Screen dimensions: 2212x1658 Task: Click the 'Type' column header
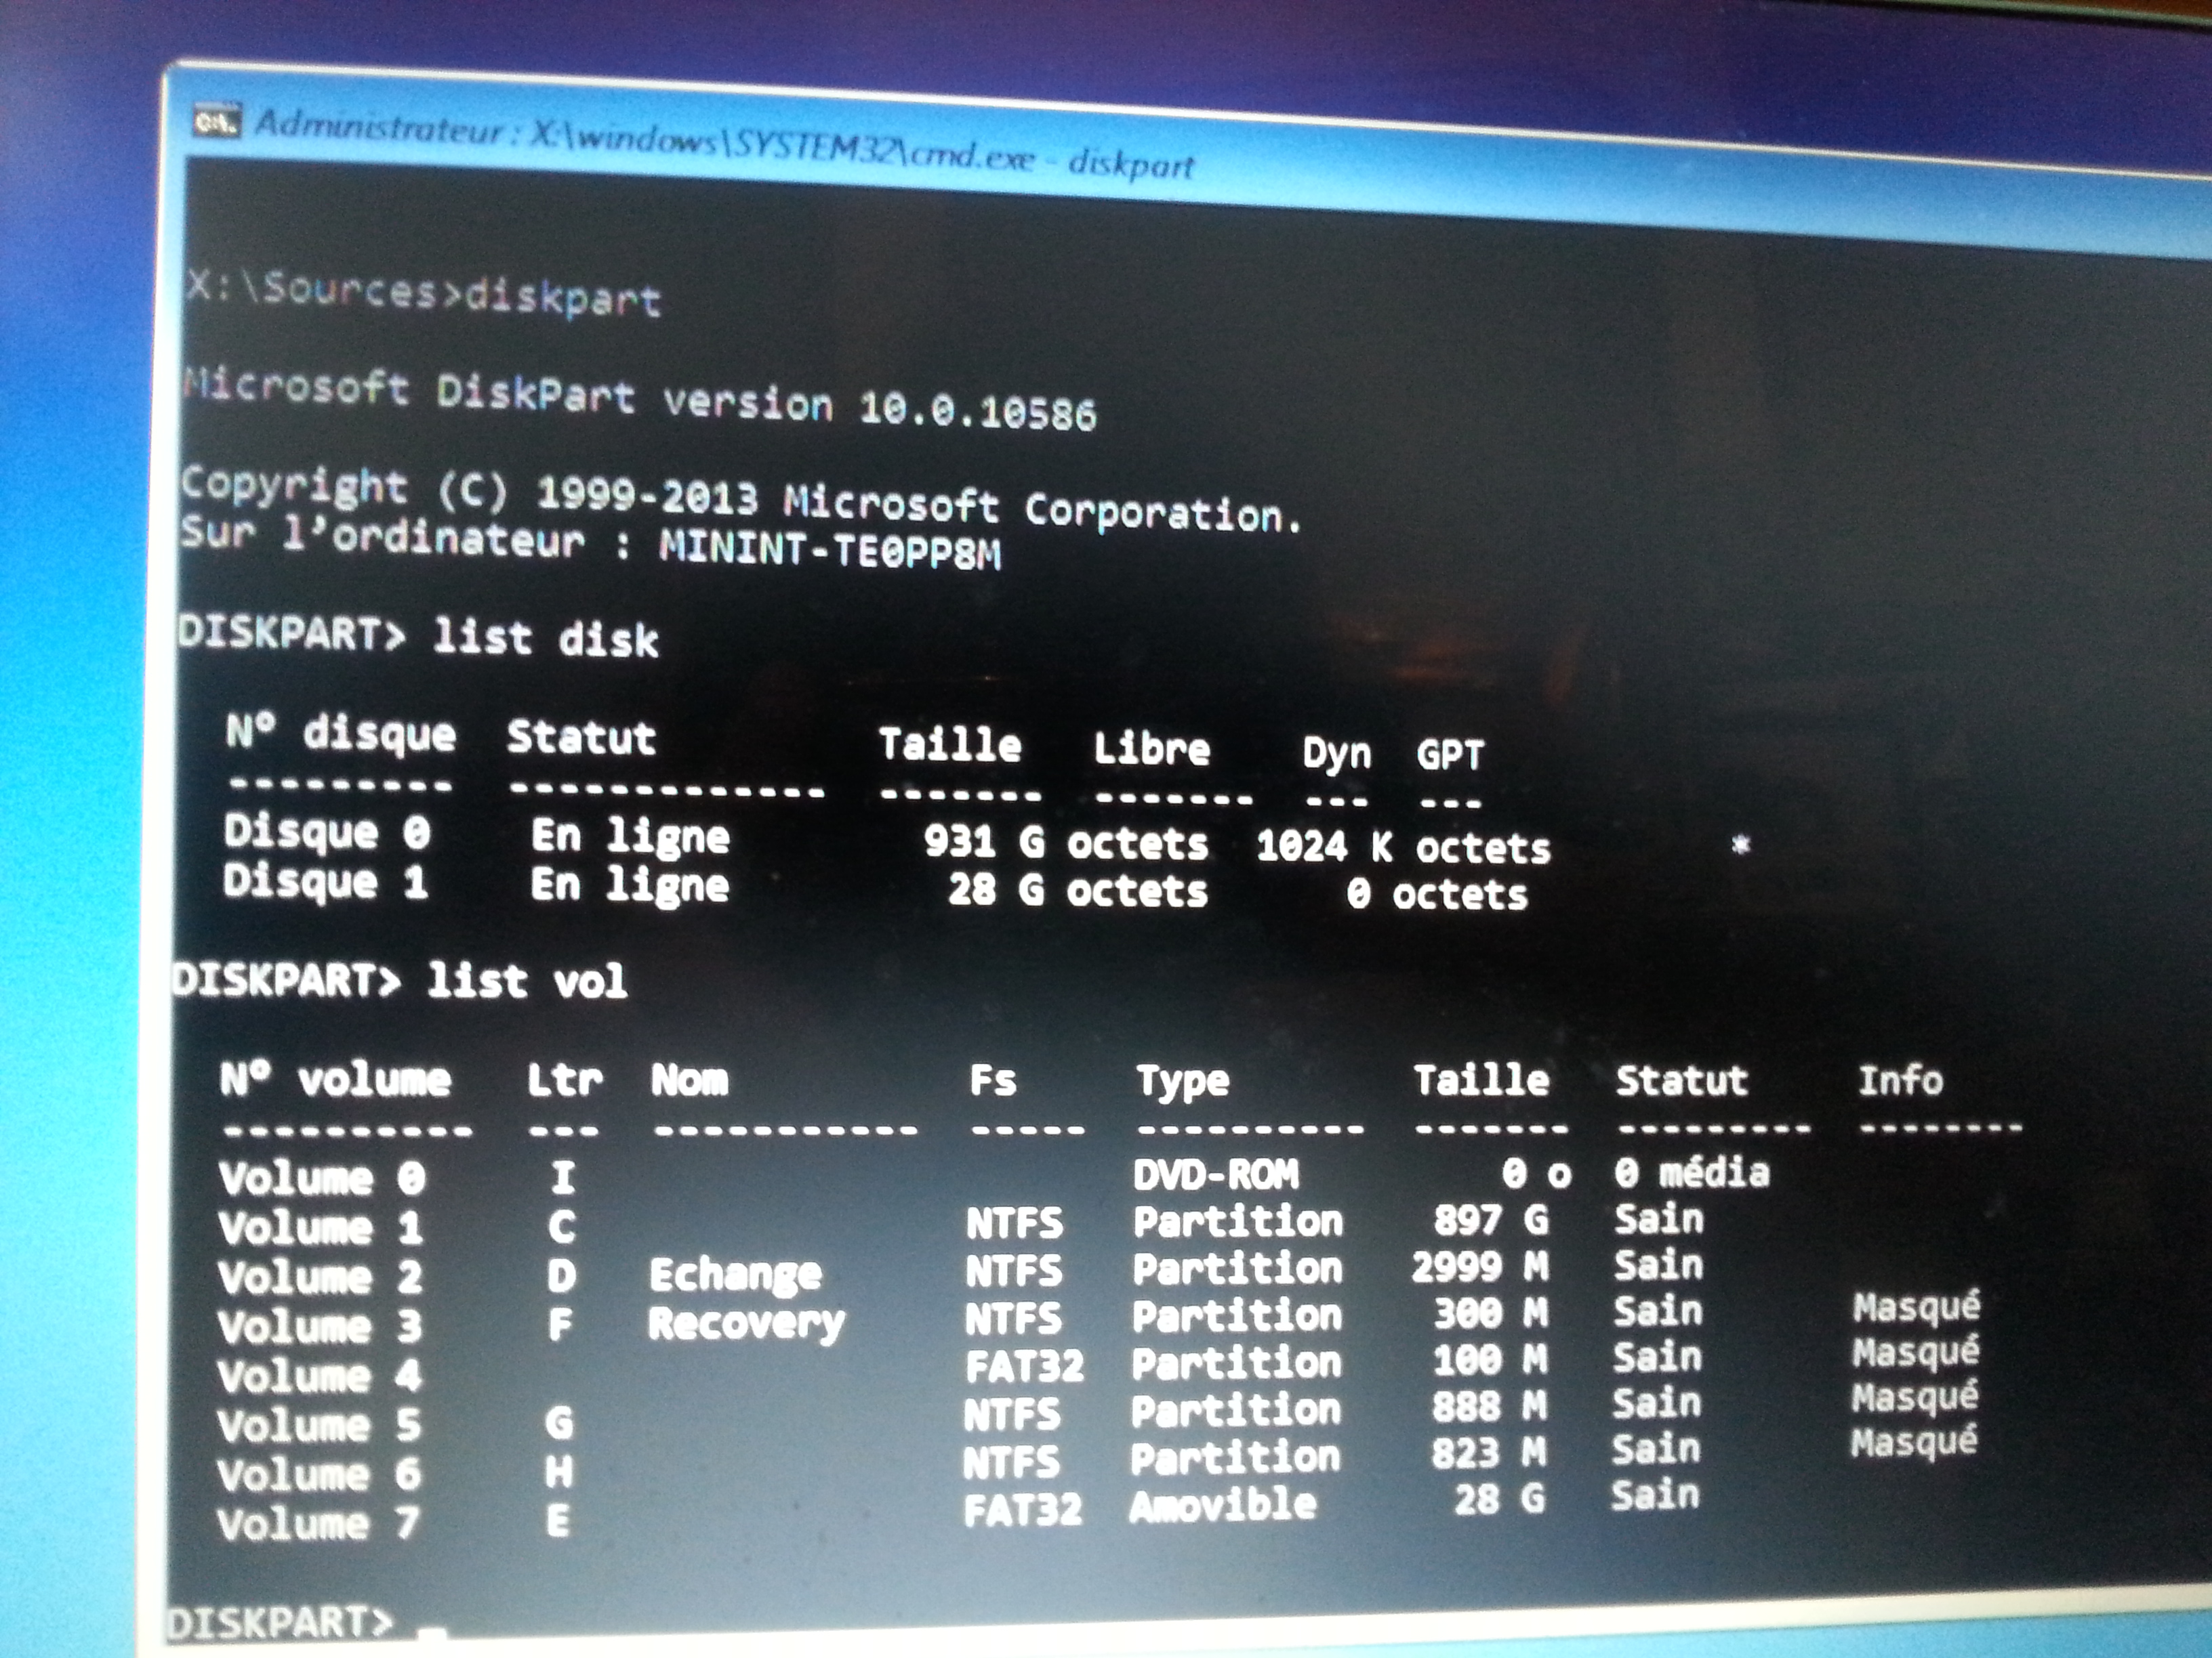click(1182, 1082)
